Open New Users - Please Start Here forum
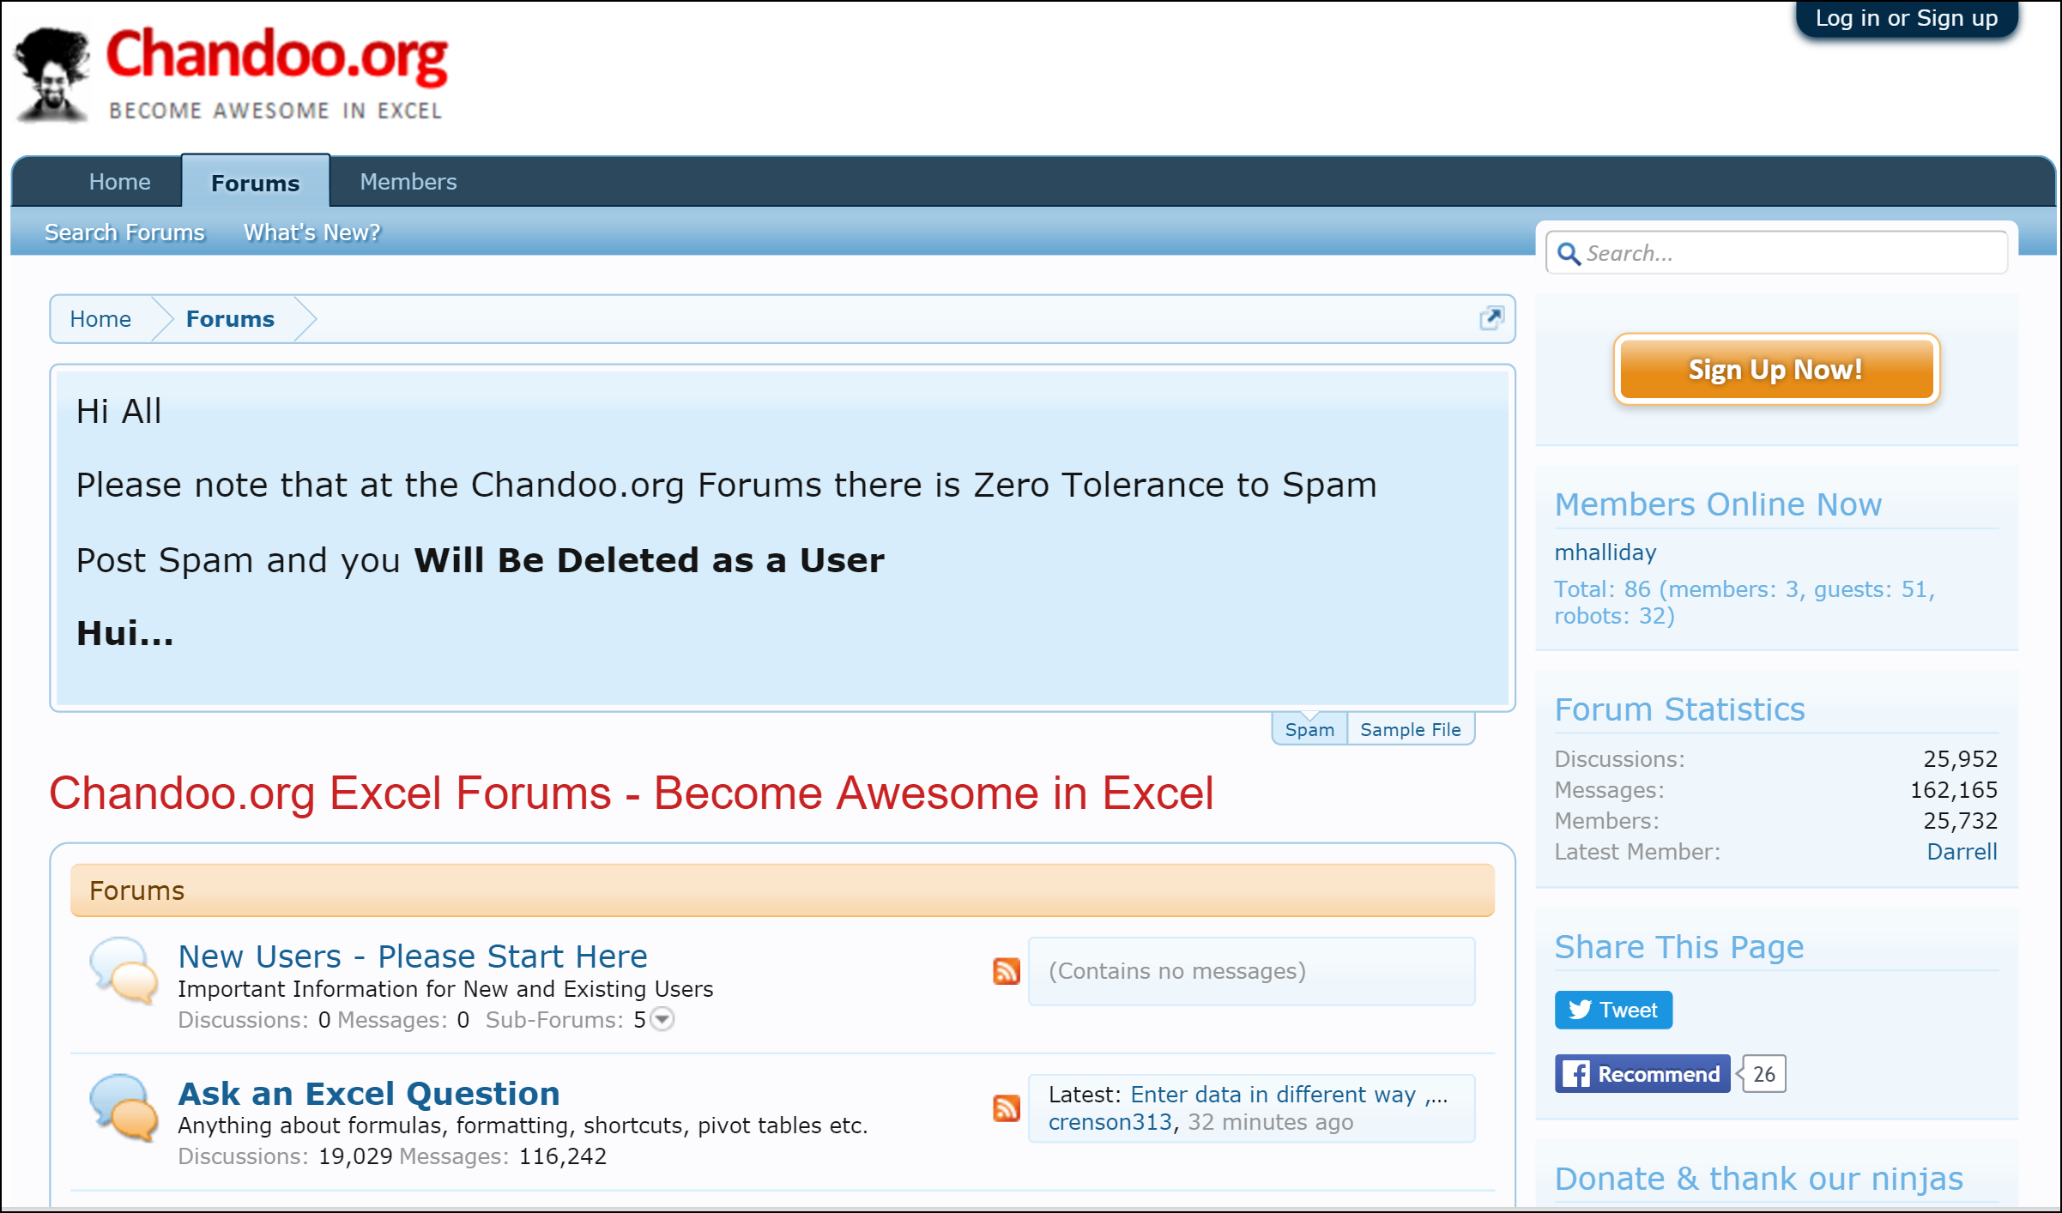Viewport: 2062px width, 1213px height. (413, 957)
